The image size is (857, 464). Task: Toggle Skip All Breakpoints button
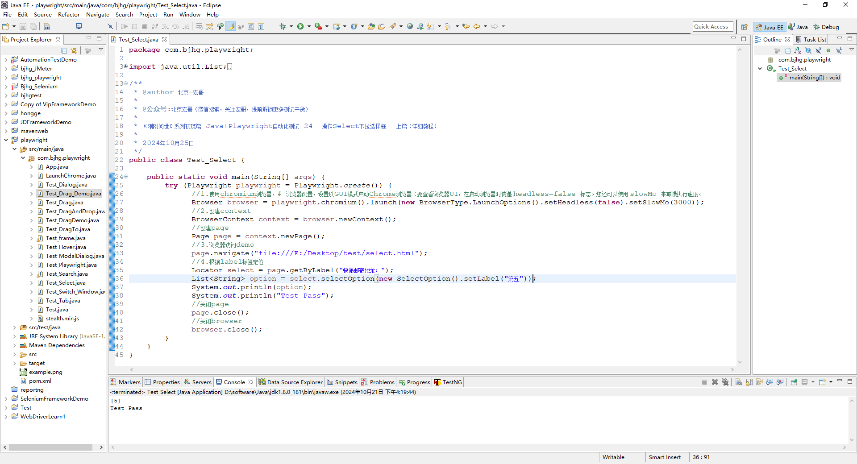tap(110, 26)
